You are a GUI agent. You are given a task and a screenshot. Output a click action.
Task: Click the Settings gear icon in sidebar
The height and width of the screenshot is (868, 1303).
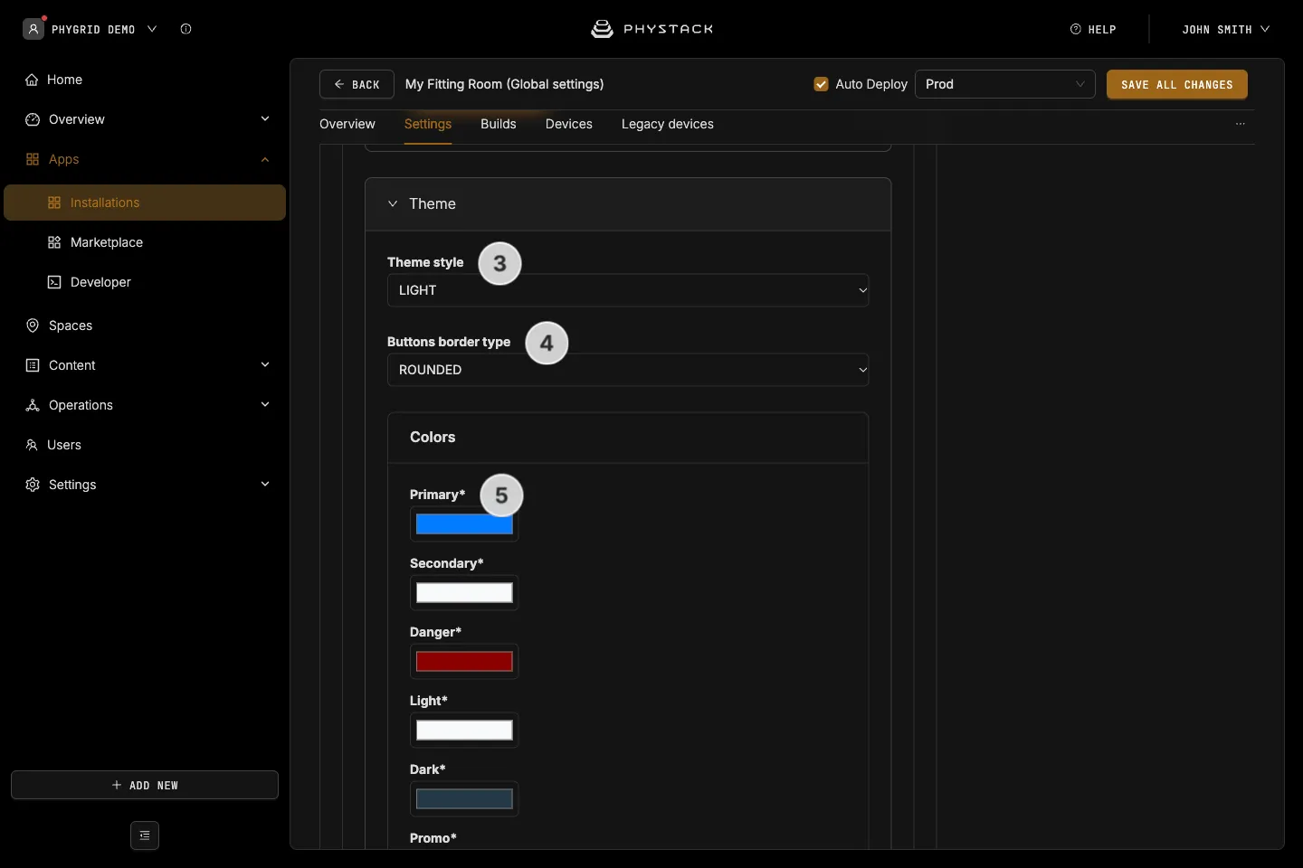[x=33, y=485]
